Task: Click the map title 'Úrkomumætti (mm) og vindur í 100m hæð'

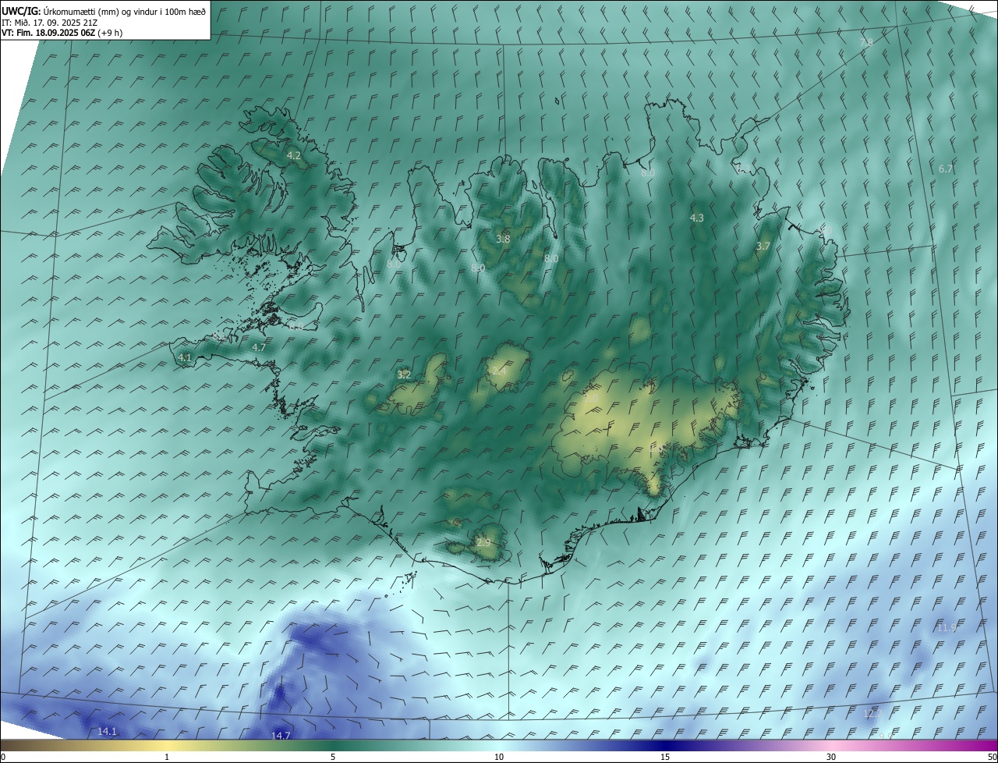Action: coord(124,11)
